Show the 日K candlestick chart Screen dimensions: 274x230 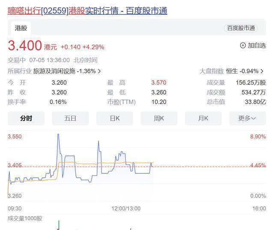(115, 118)
